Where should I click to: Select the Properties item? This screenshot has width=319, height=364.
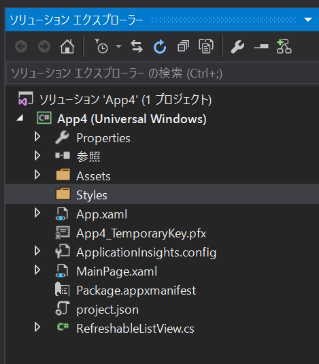(x=103, y=138)
